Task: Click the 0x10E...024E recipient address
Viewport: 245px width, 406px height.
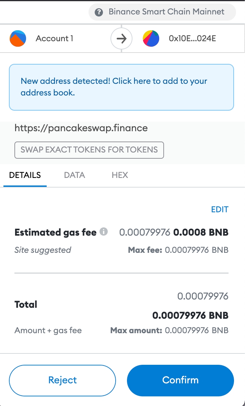Action: [x=192, y=38]
